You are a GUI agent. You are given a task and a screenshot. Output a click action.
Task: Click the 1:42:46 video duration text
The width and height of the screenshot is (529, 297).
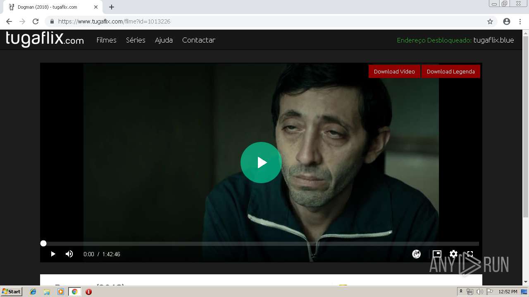tap(111, 254)
